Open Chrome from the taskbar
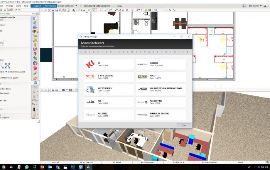This screenshot has width=270, height=170. click(3, 167)
